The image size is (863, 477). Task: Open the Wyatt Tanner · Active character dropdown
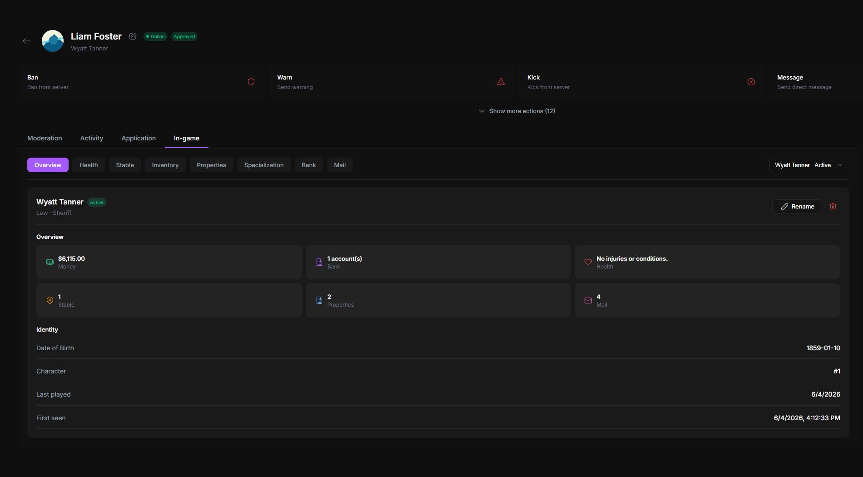[809, 165]
